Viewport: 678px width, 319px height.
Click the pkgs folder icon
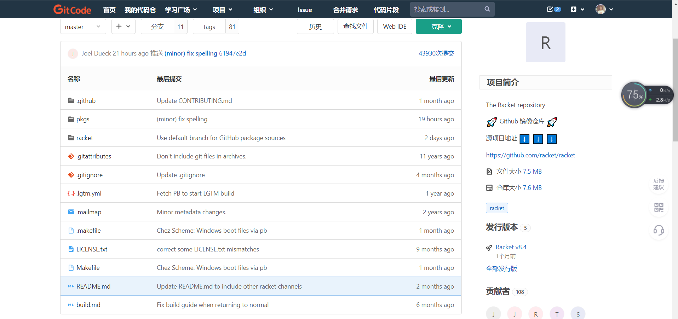click(x=71, y=119)
